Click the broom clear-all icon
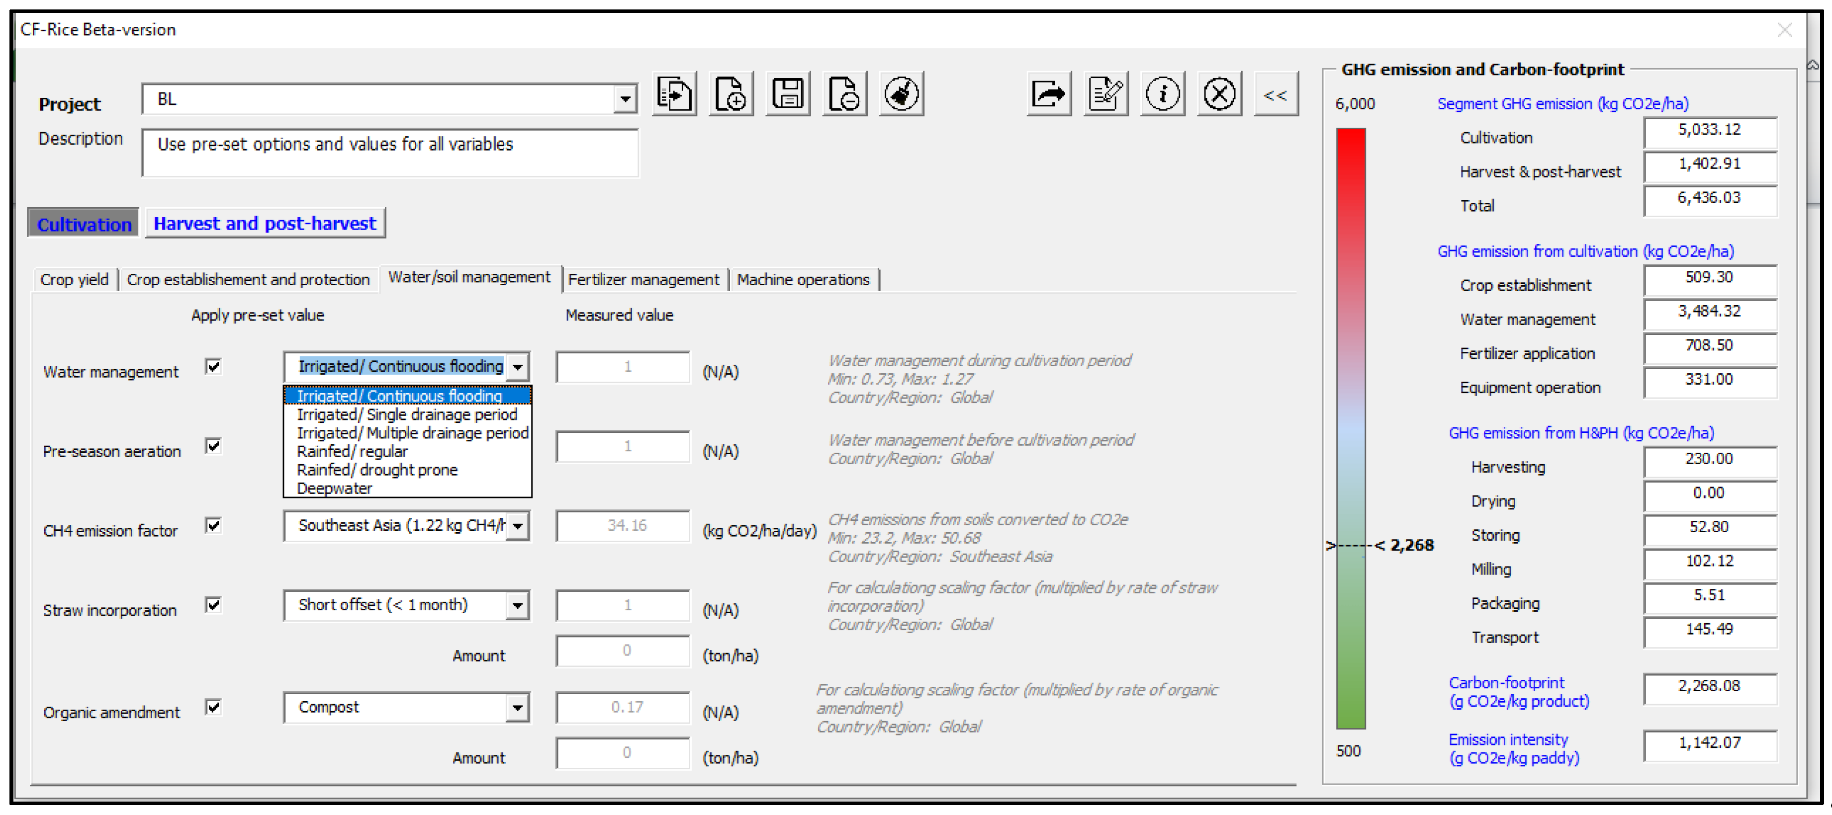This screenshot has width=1832, height=815. (x=901, y=94)
